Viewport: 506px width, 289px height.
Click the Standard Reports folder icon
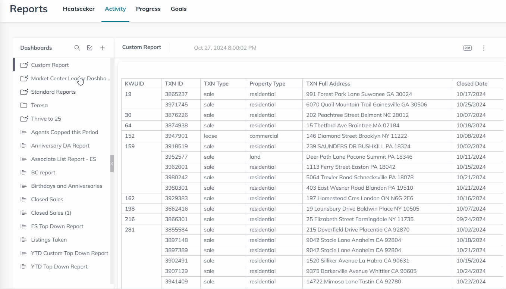click(x=24, y=92)
